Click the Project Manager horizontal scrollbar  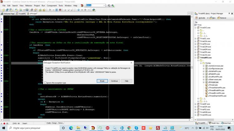pos(214,120)
